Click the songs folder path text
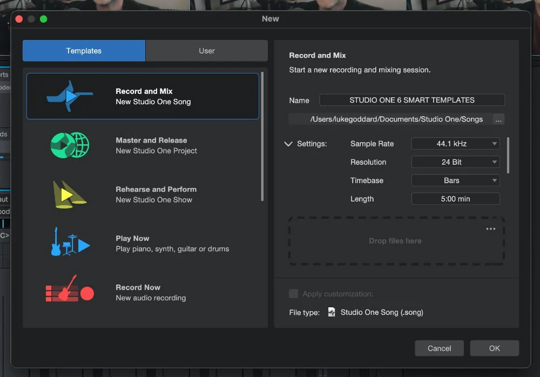Image resolution: width=540 pixels, height=377 pixels. coord(396,119)
